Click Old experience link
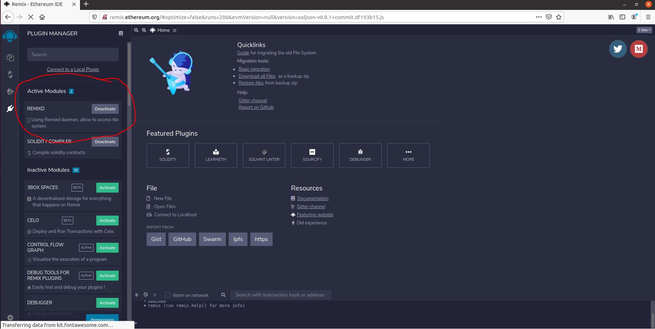 [312, 223]
